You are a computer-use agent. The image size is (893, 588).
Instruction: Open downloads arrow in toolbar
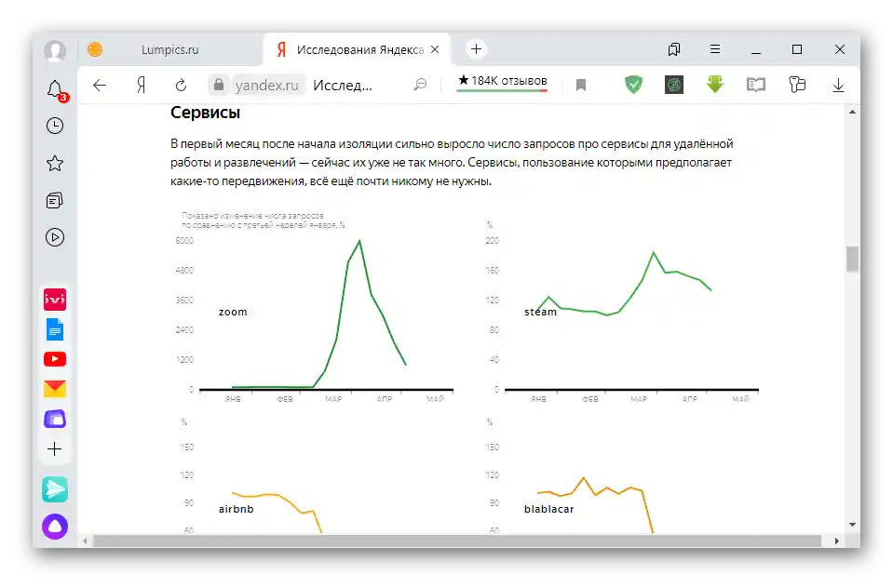tap(838, 86)
